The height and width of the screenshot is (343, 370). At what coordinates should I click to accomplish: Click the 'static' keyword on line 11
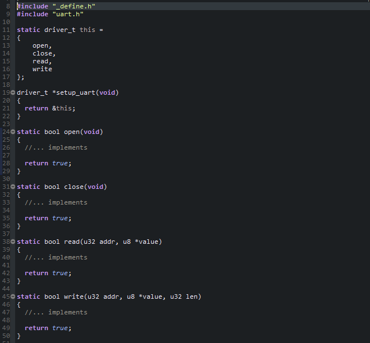point(29,30)
